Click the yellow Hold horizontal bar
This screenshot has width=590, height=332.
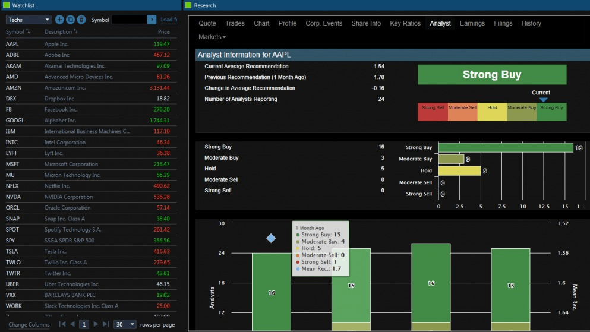(459, 170)
